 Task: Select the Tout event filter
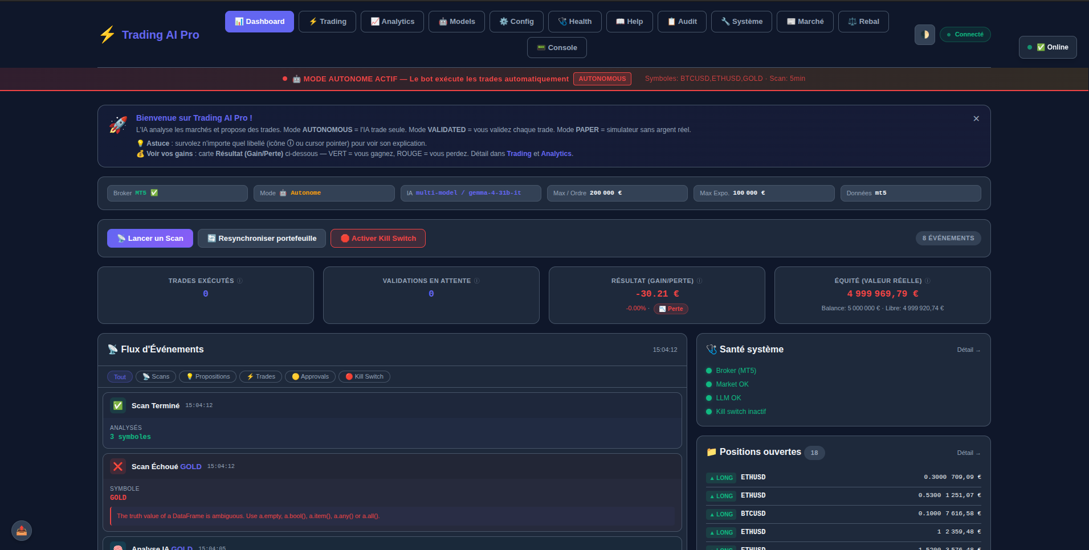click(120, 377)
